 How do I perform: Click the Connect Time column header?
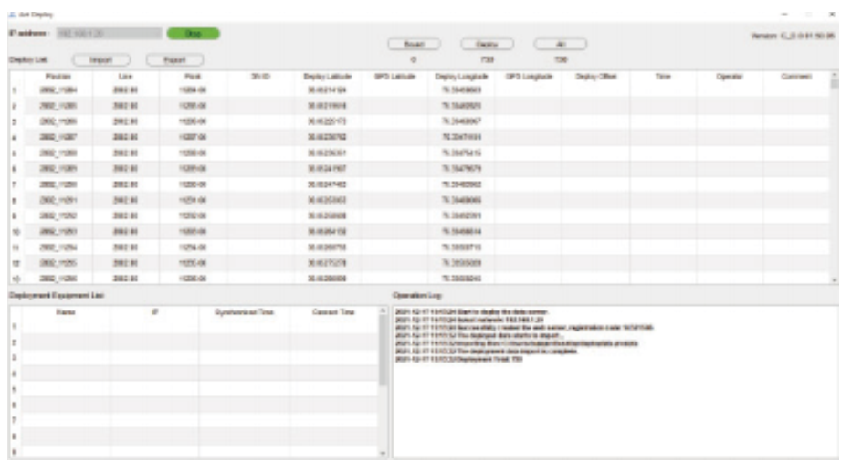point(333,312)
